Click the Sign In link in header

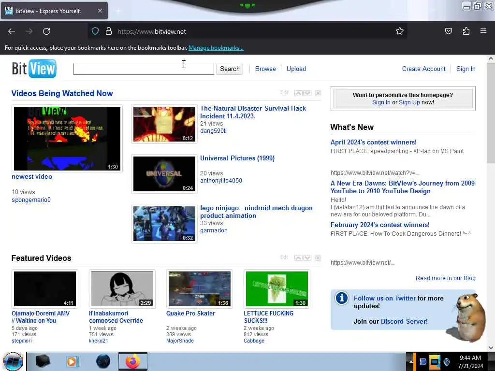[466, 69]
